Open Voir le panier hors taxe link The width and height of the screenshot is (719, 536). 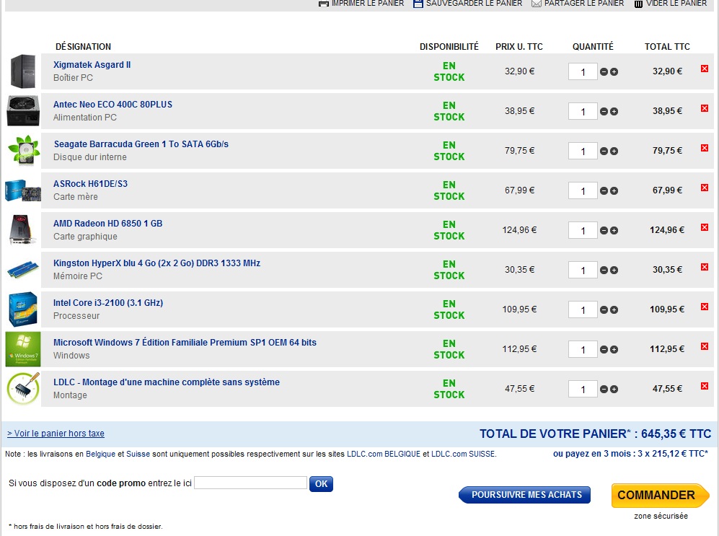point(56,434)
